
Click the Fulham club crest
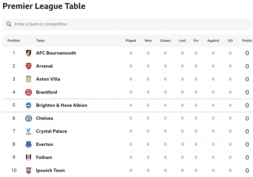click(x=29, y=158)
